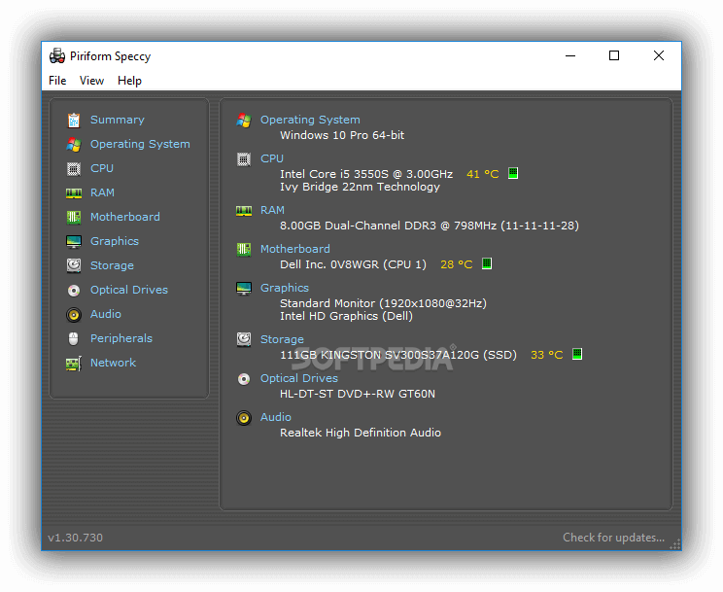
Task: Open Network section from sidebar
Action: pyautogui.click(x=113, y=363)
